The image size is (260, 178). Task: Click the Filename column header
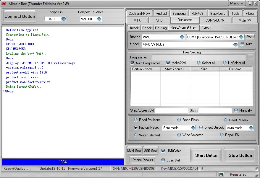coord(236,69)
